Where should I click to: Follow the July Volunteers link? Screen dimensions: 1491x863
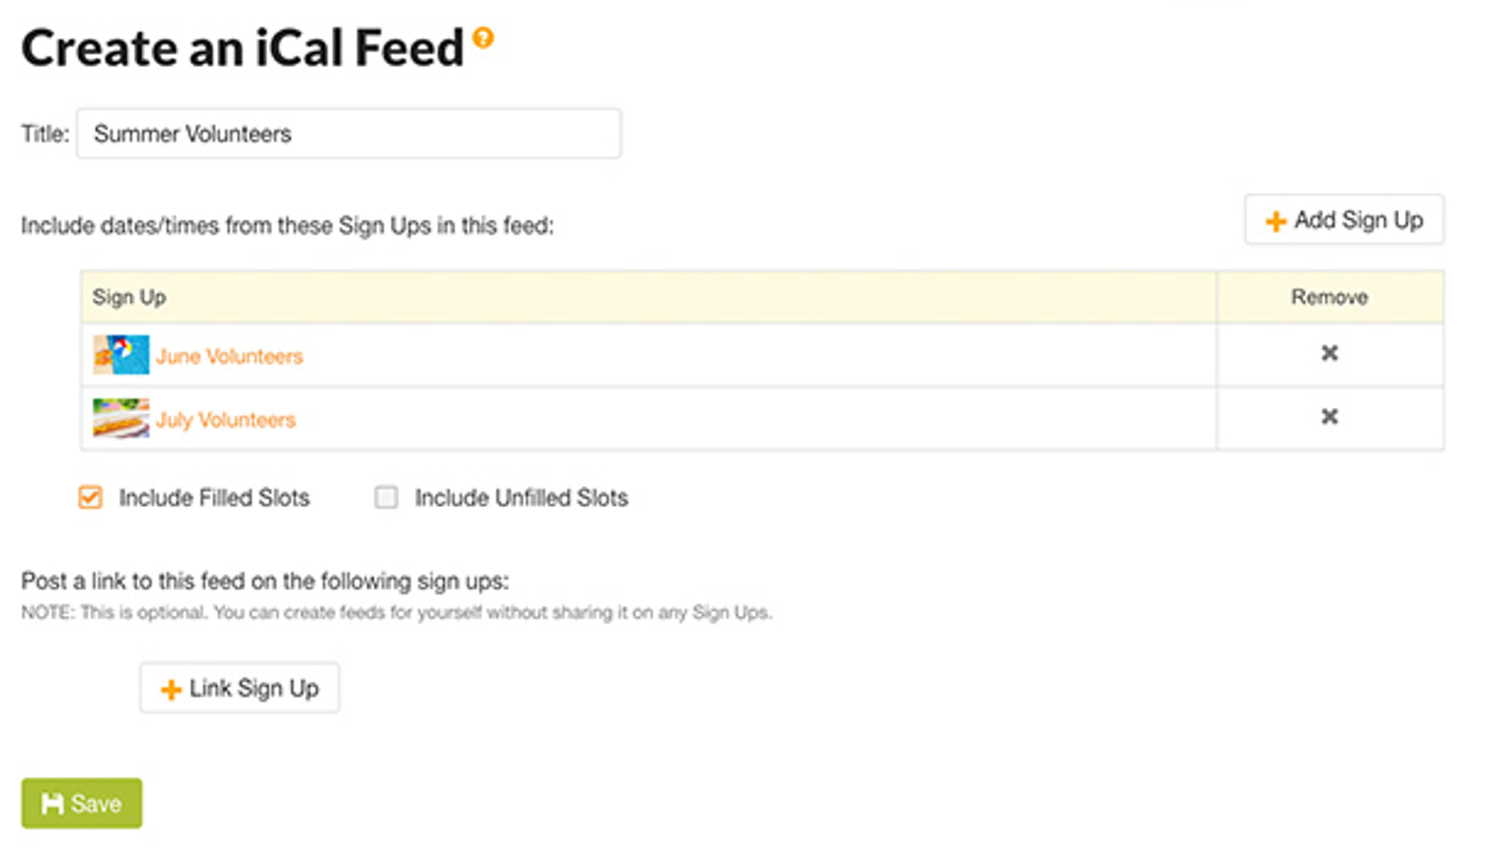click(x=226, y=420)
